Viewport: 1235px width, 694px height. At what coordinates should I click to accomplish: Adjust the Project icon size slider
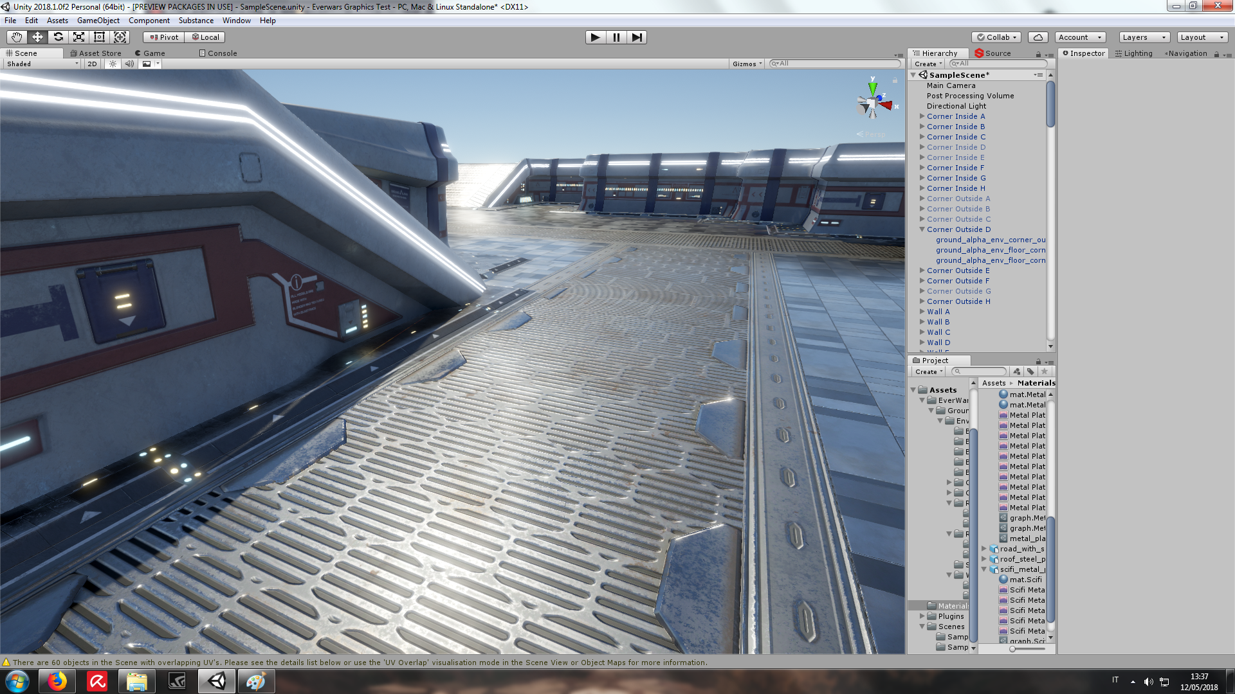(1013, 649)
